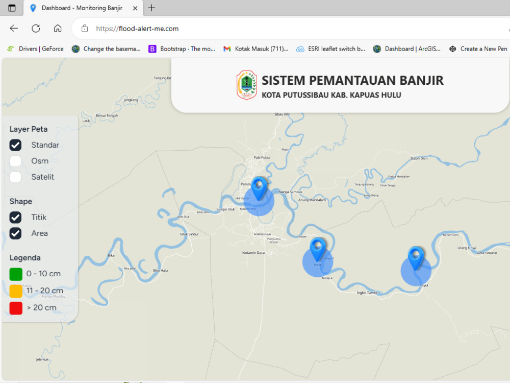Click the Kapuas Hulu regency emblem logo

point(246,85)
